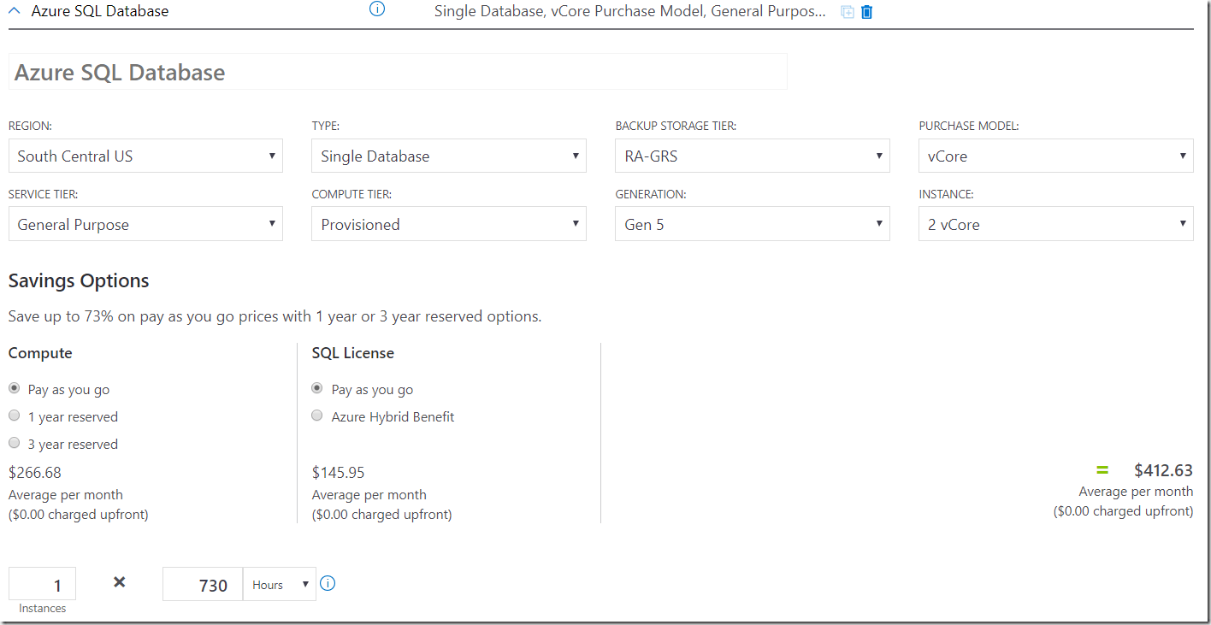Choose the 3 year reserved option
This screenshot has width=1211, height=625.
coord(15,443)
